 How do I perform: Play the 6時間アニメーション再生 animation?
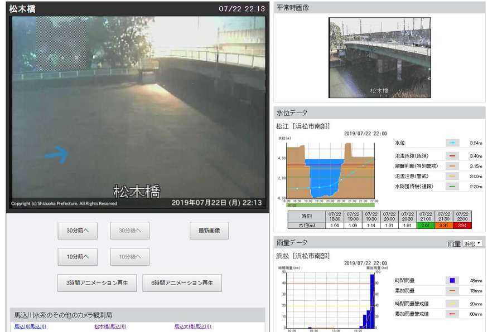[x=182, y=283]
